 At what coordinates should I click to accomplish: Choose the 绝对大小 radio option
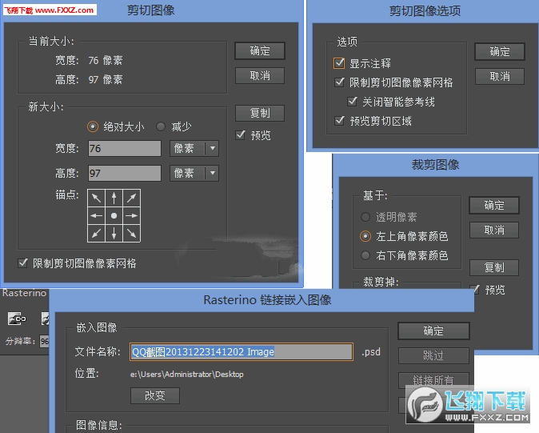[93, 126]
